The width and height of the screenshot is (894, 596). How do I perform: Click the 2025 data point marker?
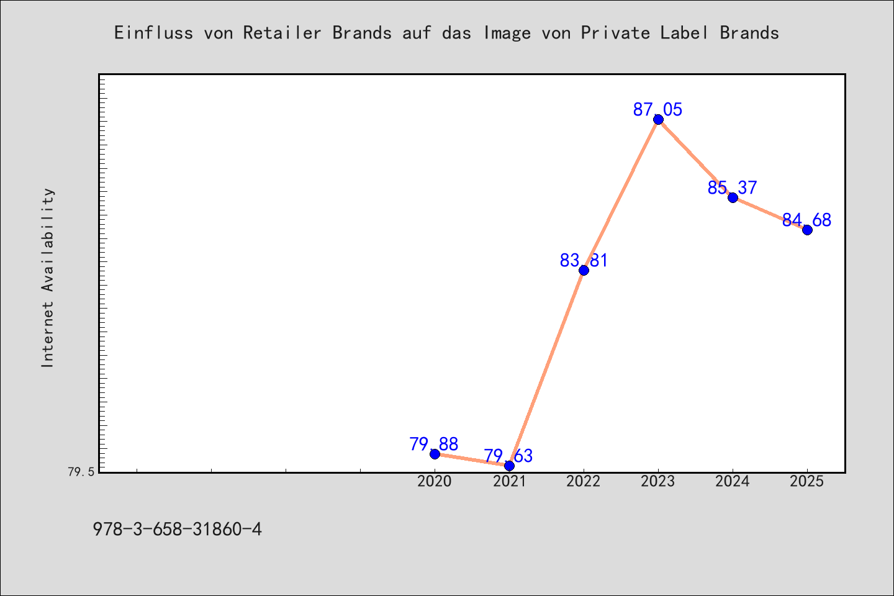click(807, 230)
